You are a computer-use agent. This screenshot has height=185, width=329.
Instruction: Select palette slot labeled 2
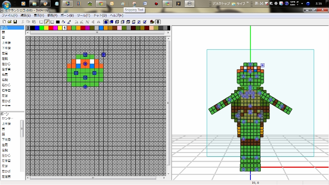click(x=28, y=28)
